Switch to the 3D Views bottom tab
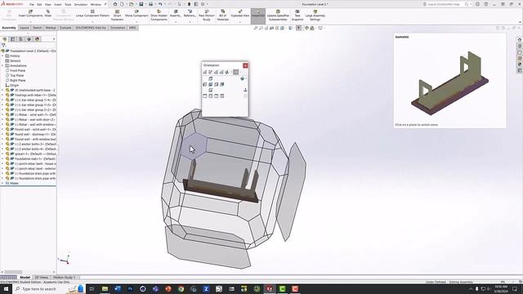 42,278
